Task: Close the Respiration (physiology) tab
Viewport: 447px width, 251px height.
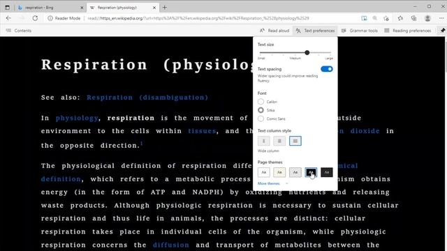Action: [x=154, y=8]
